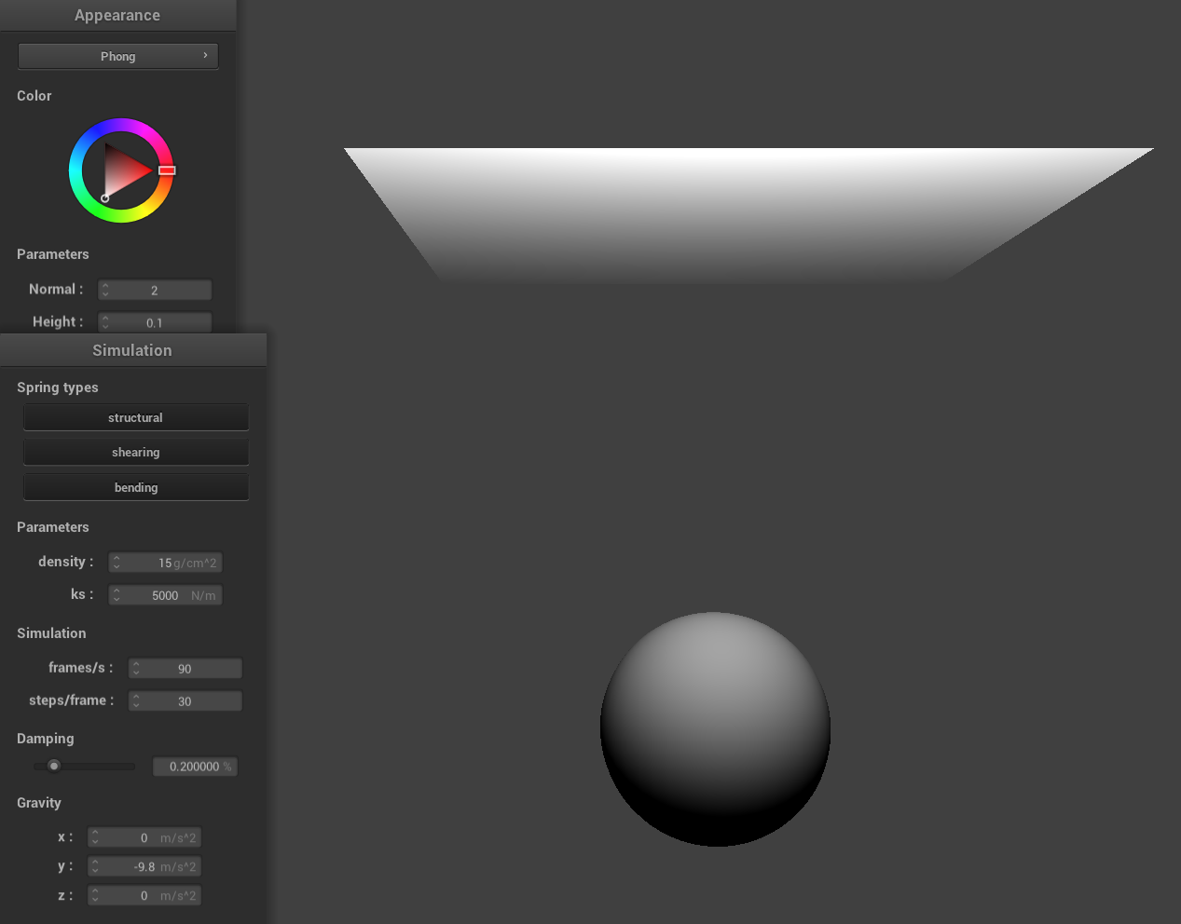The width and height of the screenshot is (1181, 924).
Task: Click the density stepper arrows
Action: point(117,563)
